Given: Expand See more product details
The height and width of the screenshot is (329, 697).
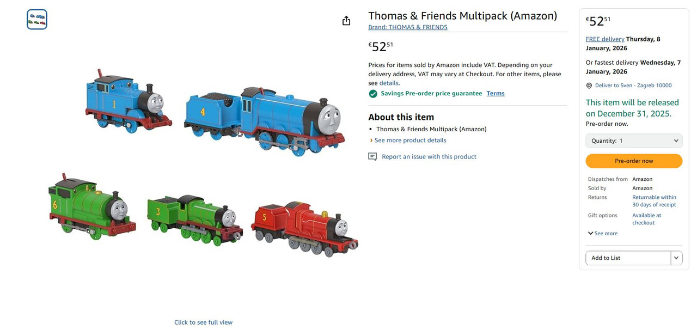Looking at the screenshot, I should (x=408, y=141).
